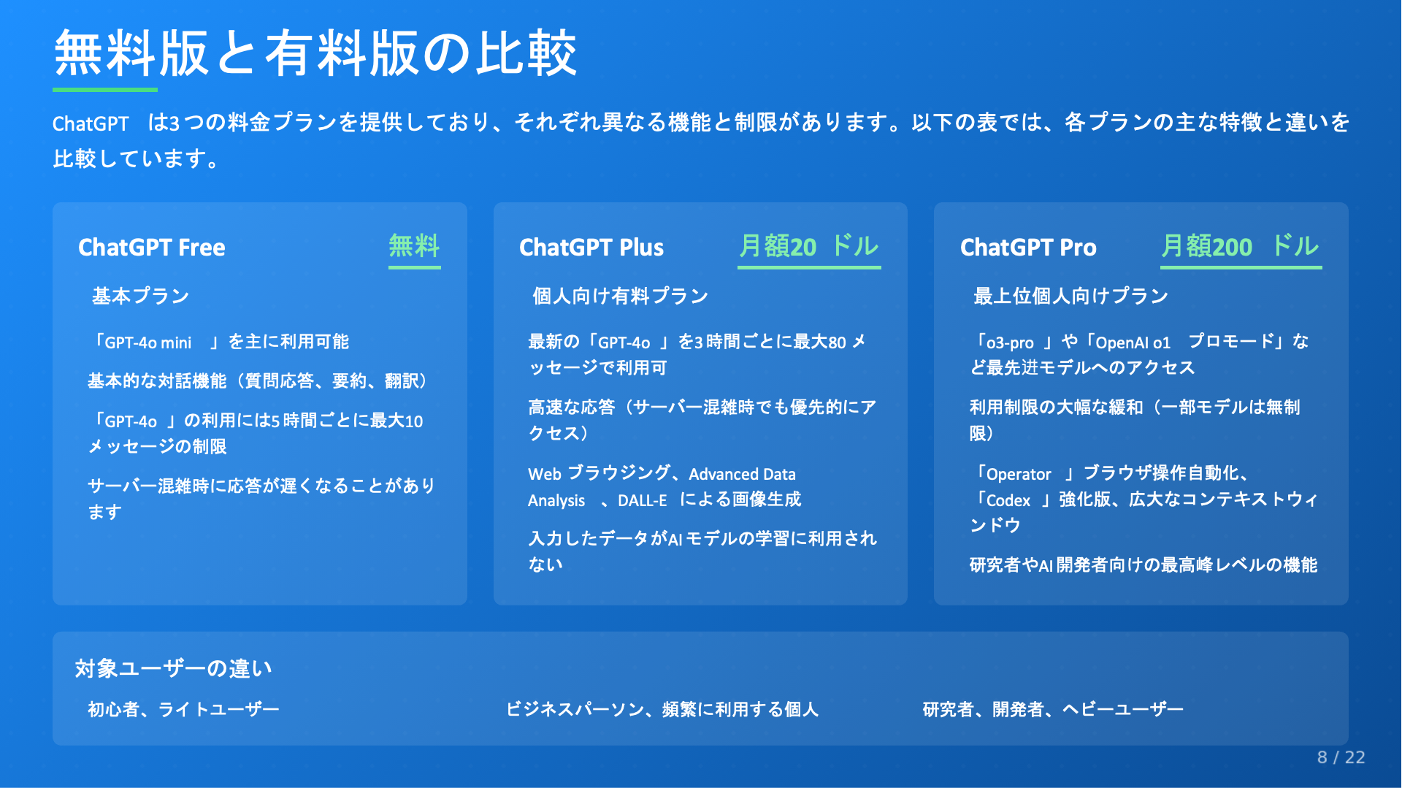Click the 無料 price label
Image resolution: width=1402 pixels, height=788 pixels.
point(414,246)
